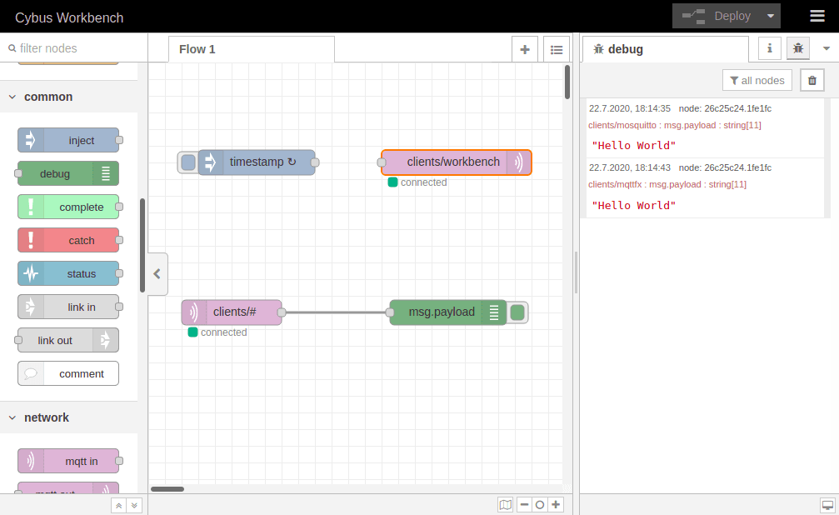Open the list of flows icon
The height and width of the screenshot is (515, 839).
557,49
